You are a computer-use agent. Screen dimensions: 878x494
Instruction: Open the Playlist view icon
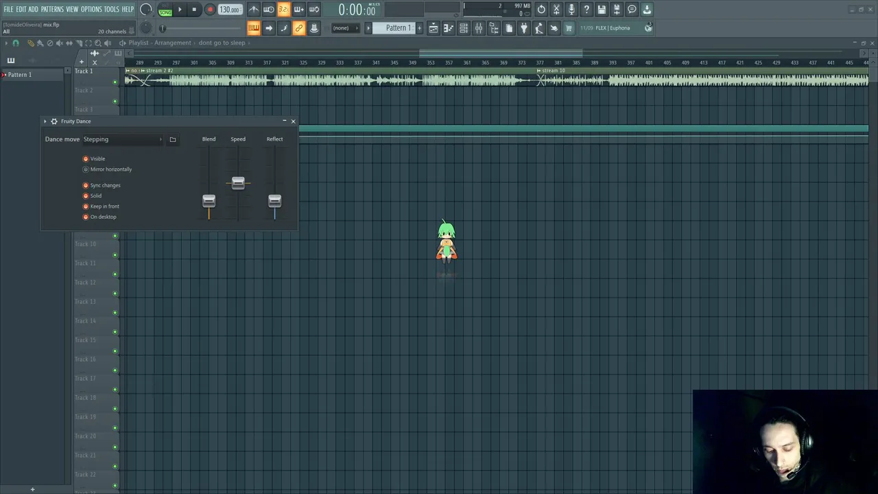pyautogui.click(x=434, y=28)
